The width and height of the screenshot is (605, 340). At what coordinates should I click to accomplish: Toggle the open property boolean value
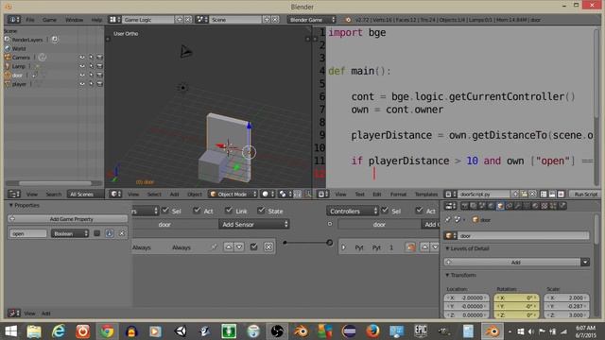(96, 233)
